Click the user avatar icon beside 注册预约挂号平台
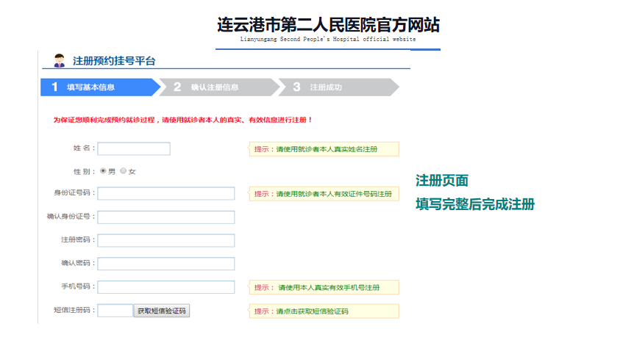 coord(60,60)
